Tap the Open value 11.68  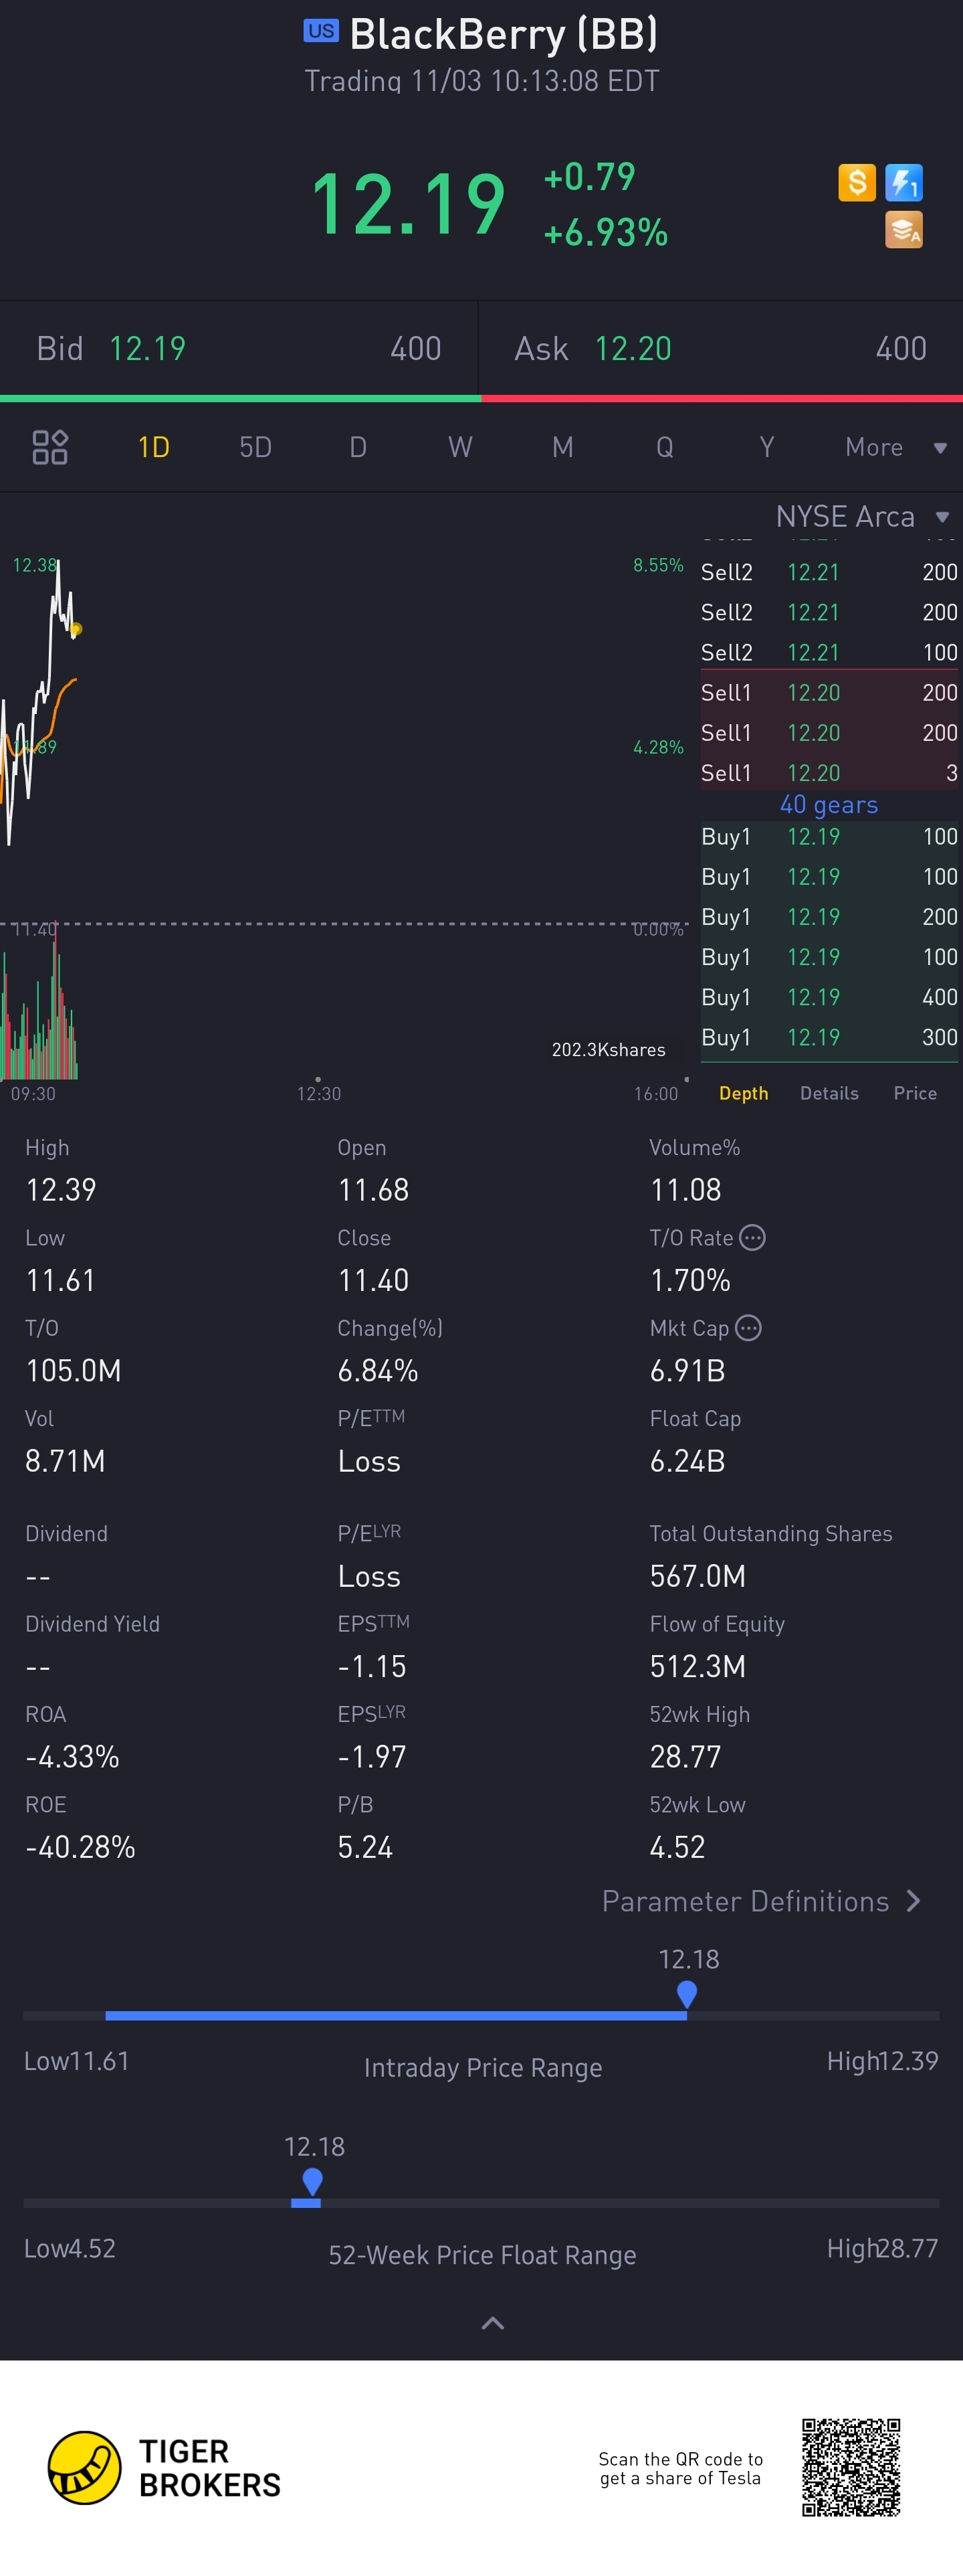pos(374,1190)
